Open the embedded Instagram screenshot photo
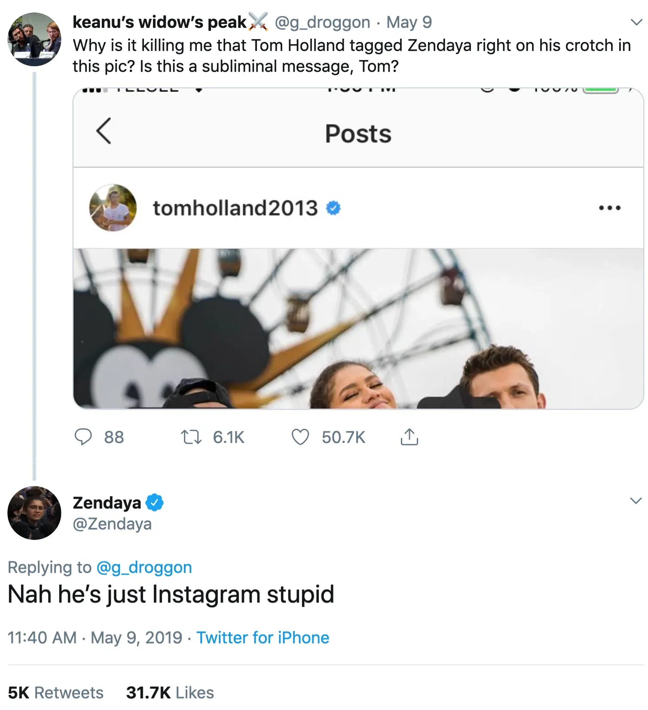 pyautogui.click(x=358, y=328)
